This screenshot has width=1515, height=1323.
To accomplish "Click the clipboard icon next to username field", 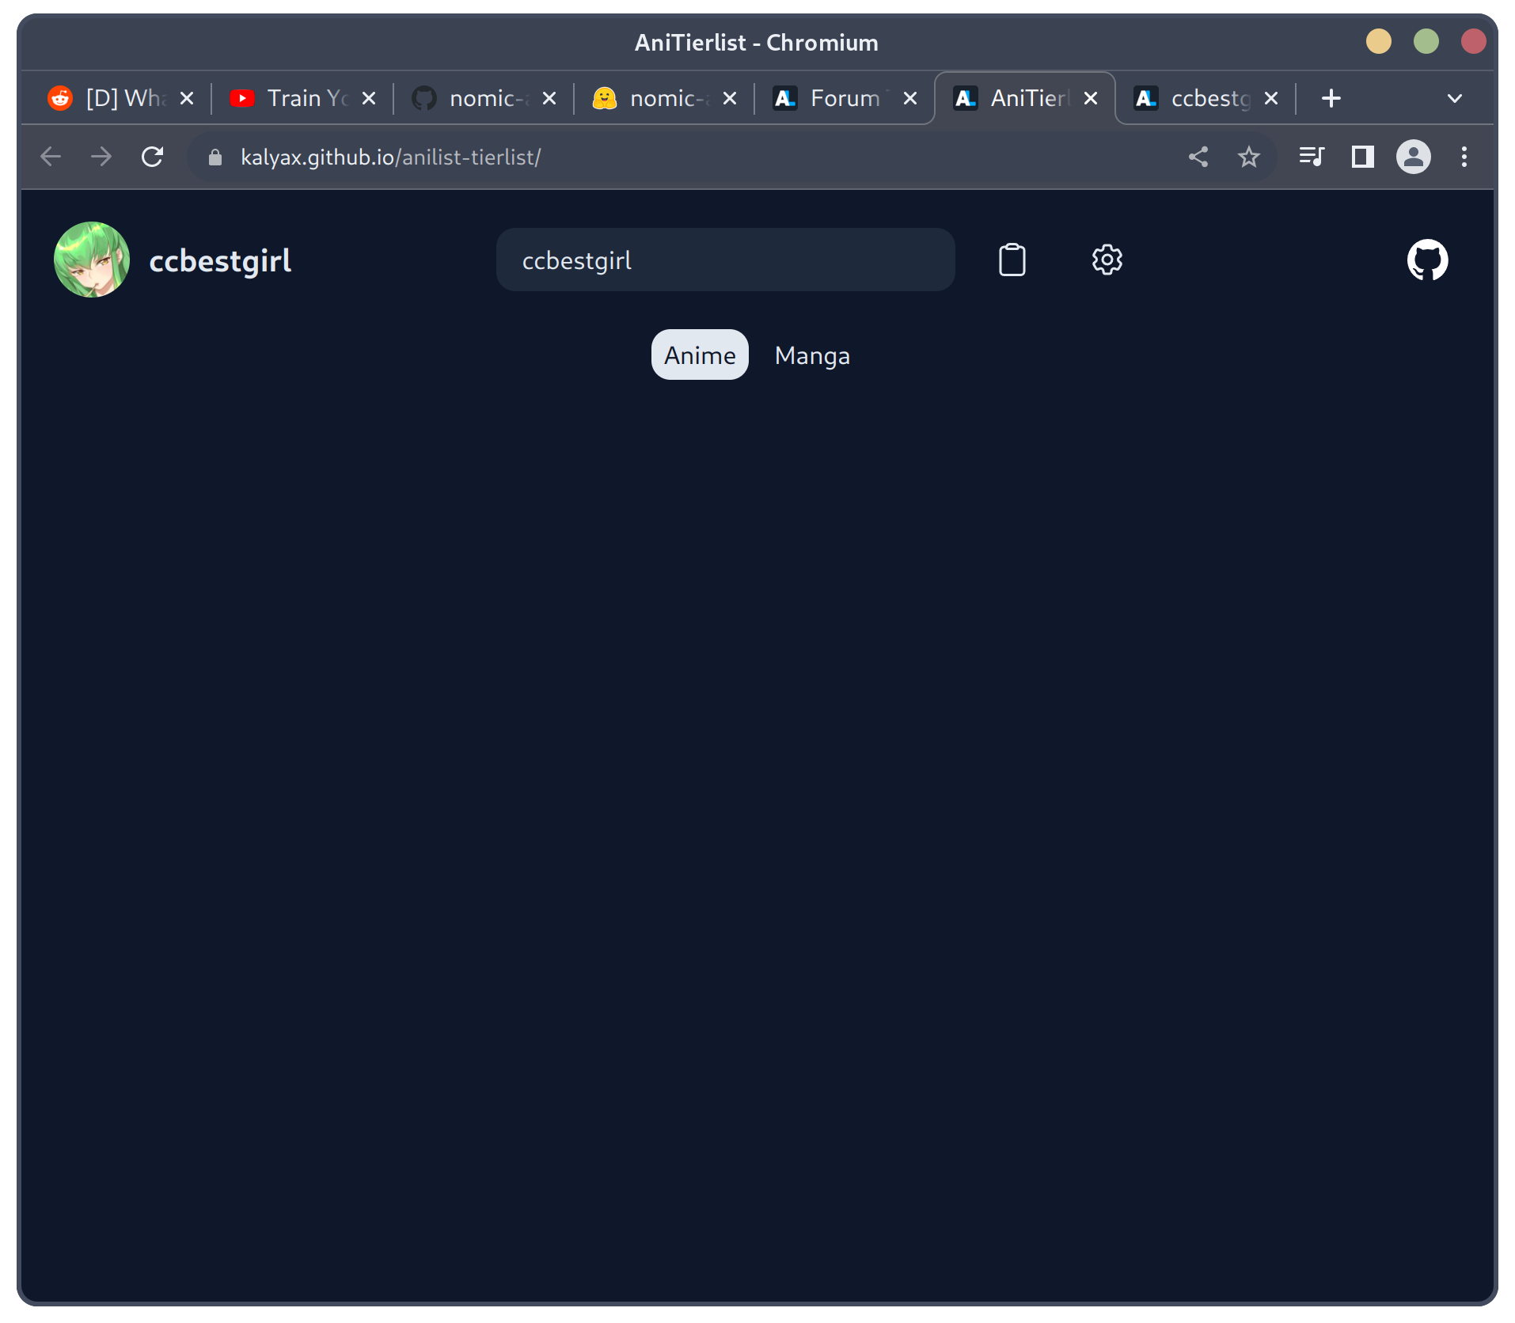I will [x=1012, y=260].
